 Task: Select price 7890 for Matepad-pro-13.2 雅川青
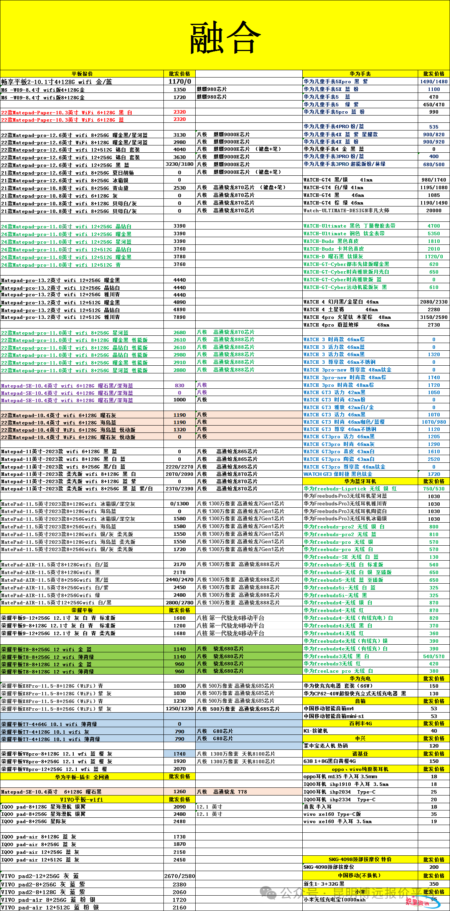point(180,317)
